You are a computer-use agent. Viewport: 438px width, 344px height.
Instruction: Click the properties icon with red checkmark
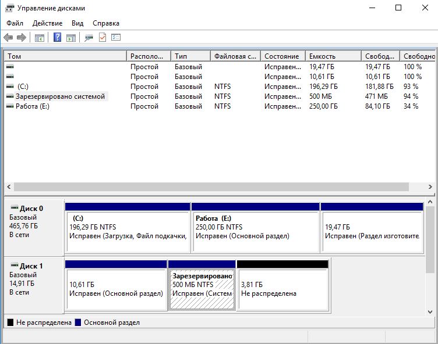coord(103,38)
